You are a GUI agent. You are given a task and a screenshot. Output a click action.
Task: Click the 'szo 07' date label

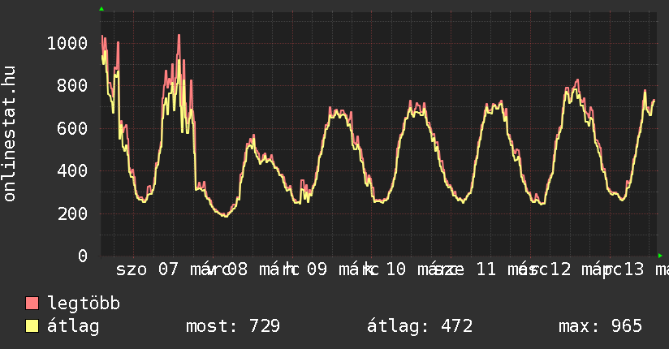(147, 269)
